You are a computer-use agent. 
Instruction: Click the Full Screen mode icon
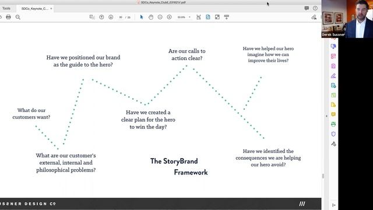[x=217, y=17]
